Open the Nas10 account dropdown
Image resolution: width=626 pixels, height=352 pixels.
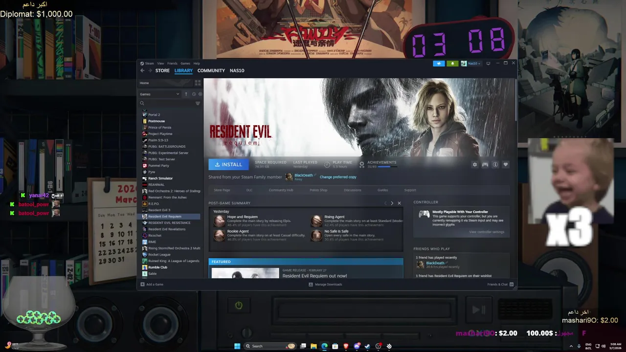click(x=471, y=63)
